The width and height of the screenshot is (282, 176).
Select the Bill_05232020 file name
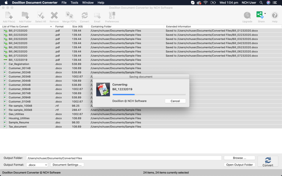click(18, 47)
